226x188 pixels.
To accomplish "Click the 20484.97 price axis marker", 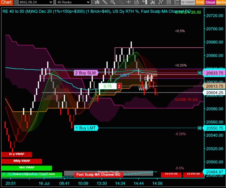I will (x=214, y=172).
